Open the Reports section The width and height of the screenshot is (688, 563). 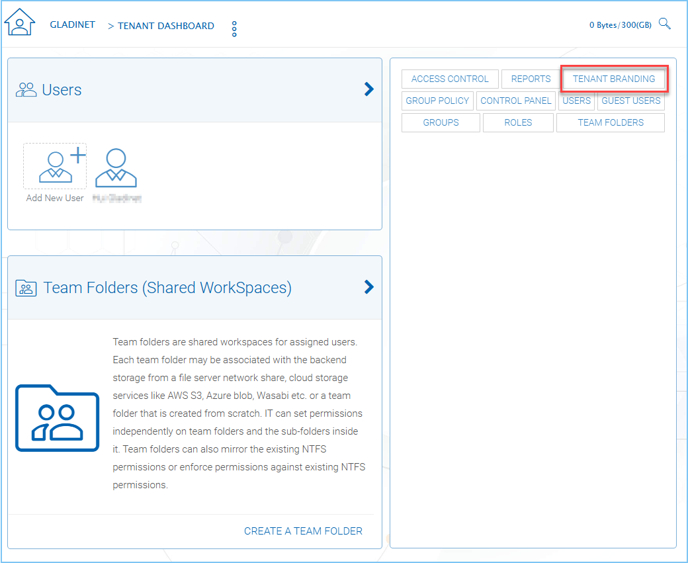[x=531, y=79]
